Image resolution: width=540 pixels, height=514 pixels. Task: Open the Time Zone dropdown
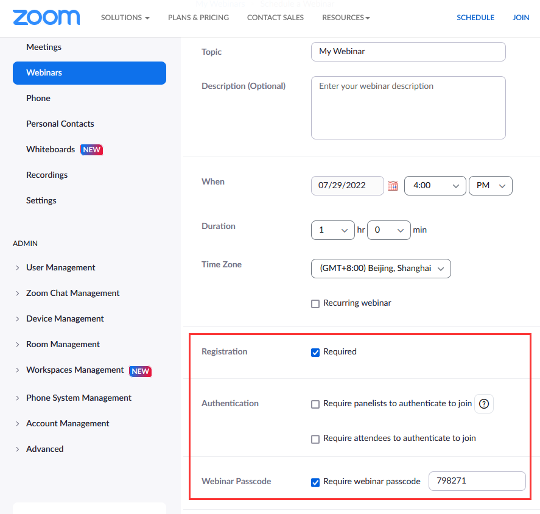point(380,269)
